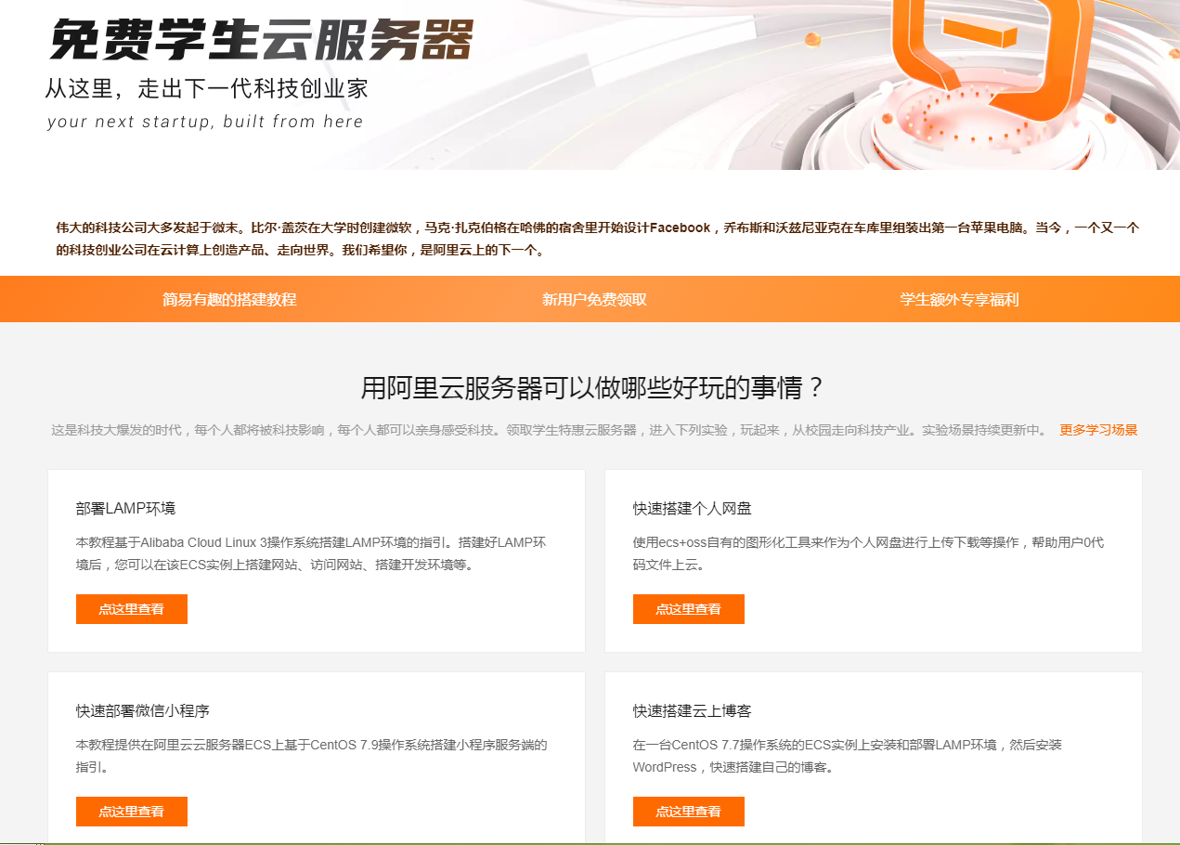Click 点这里查看 under 快速部署微信小程序

point(132,812)
